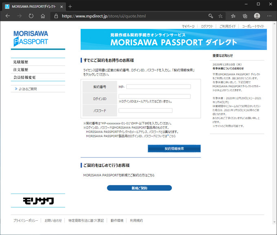Close the MORISAWA PASSPORT tab
Image resolution: width=277 pixels, height=235 pixels.
(62, 7)
